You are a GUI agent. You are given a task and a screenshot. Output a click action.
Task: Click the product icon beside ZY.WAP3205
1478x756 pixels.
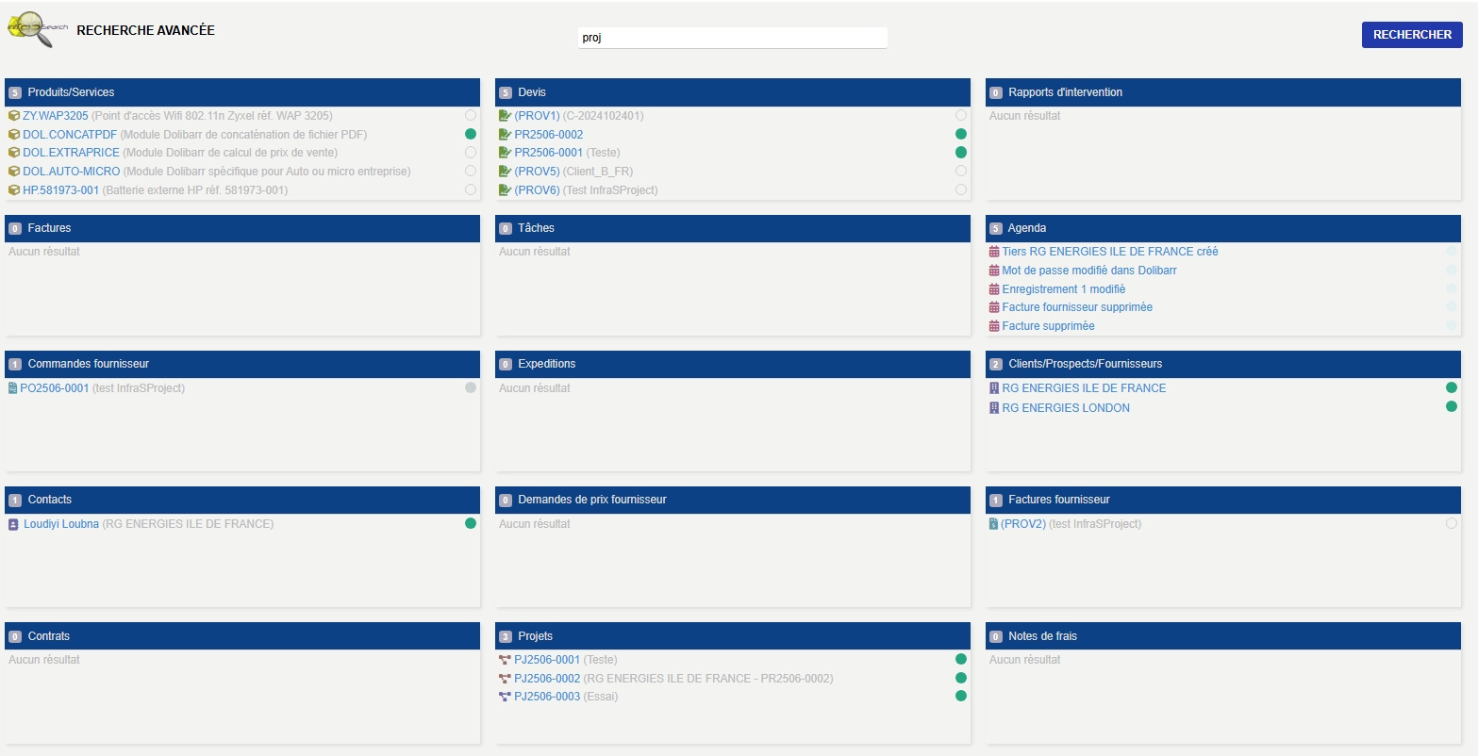point(14,116)
